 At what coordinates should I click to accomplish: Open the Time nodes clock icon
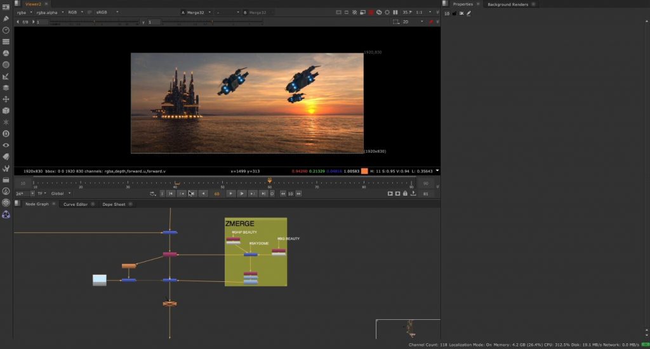pos(6,30)
